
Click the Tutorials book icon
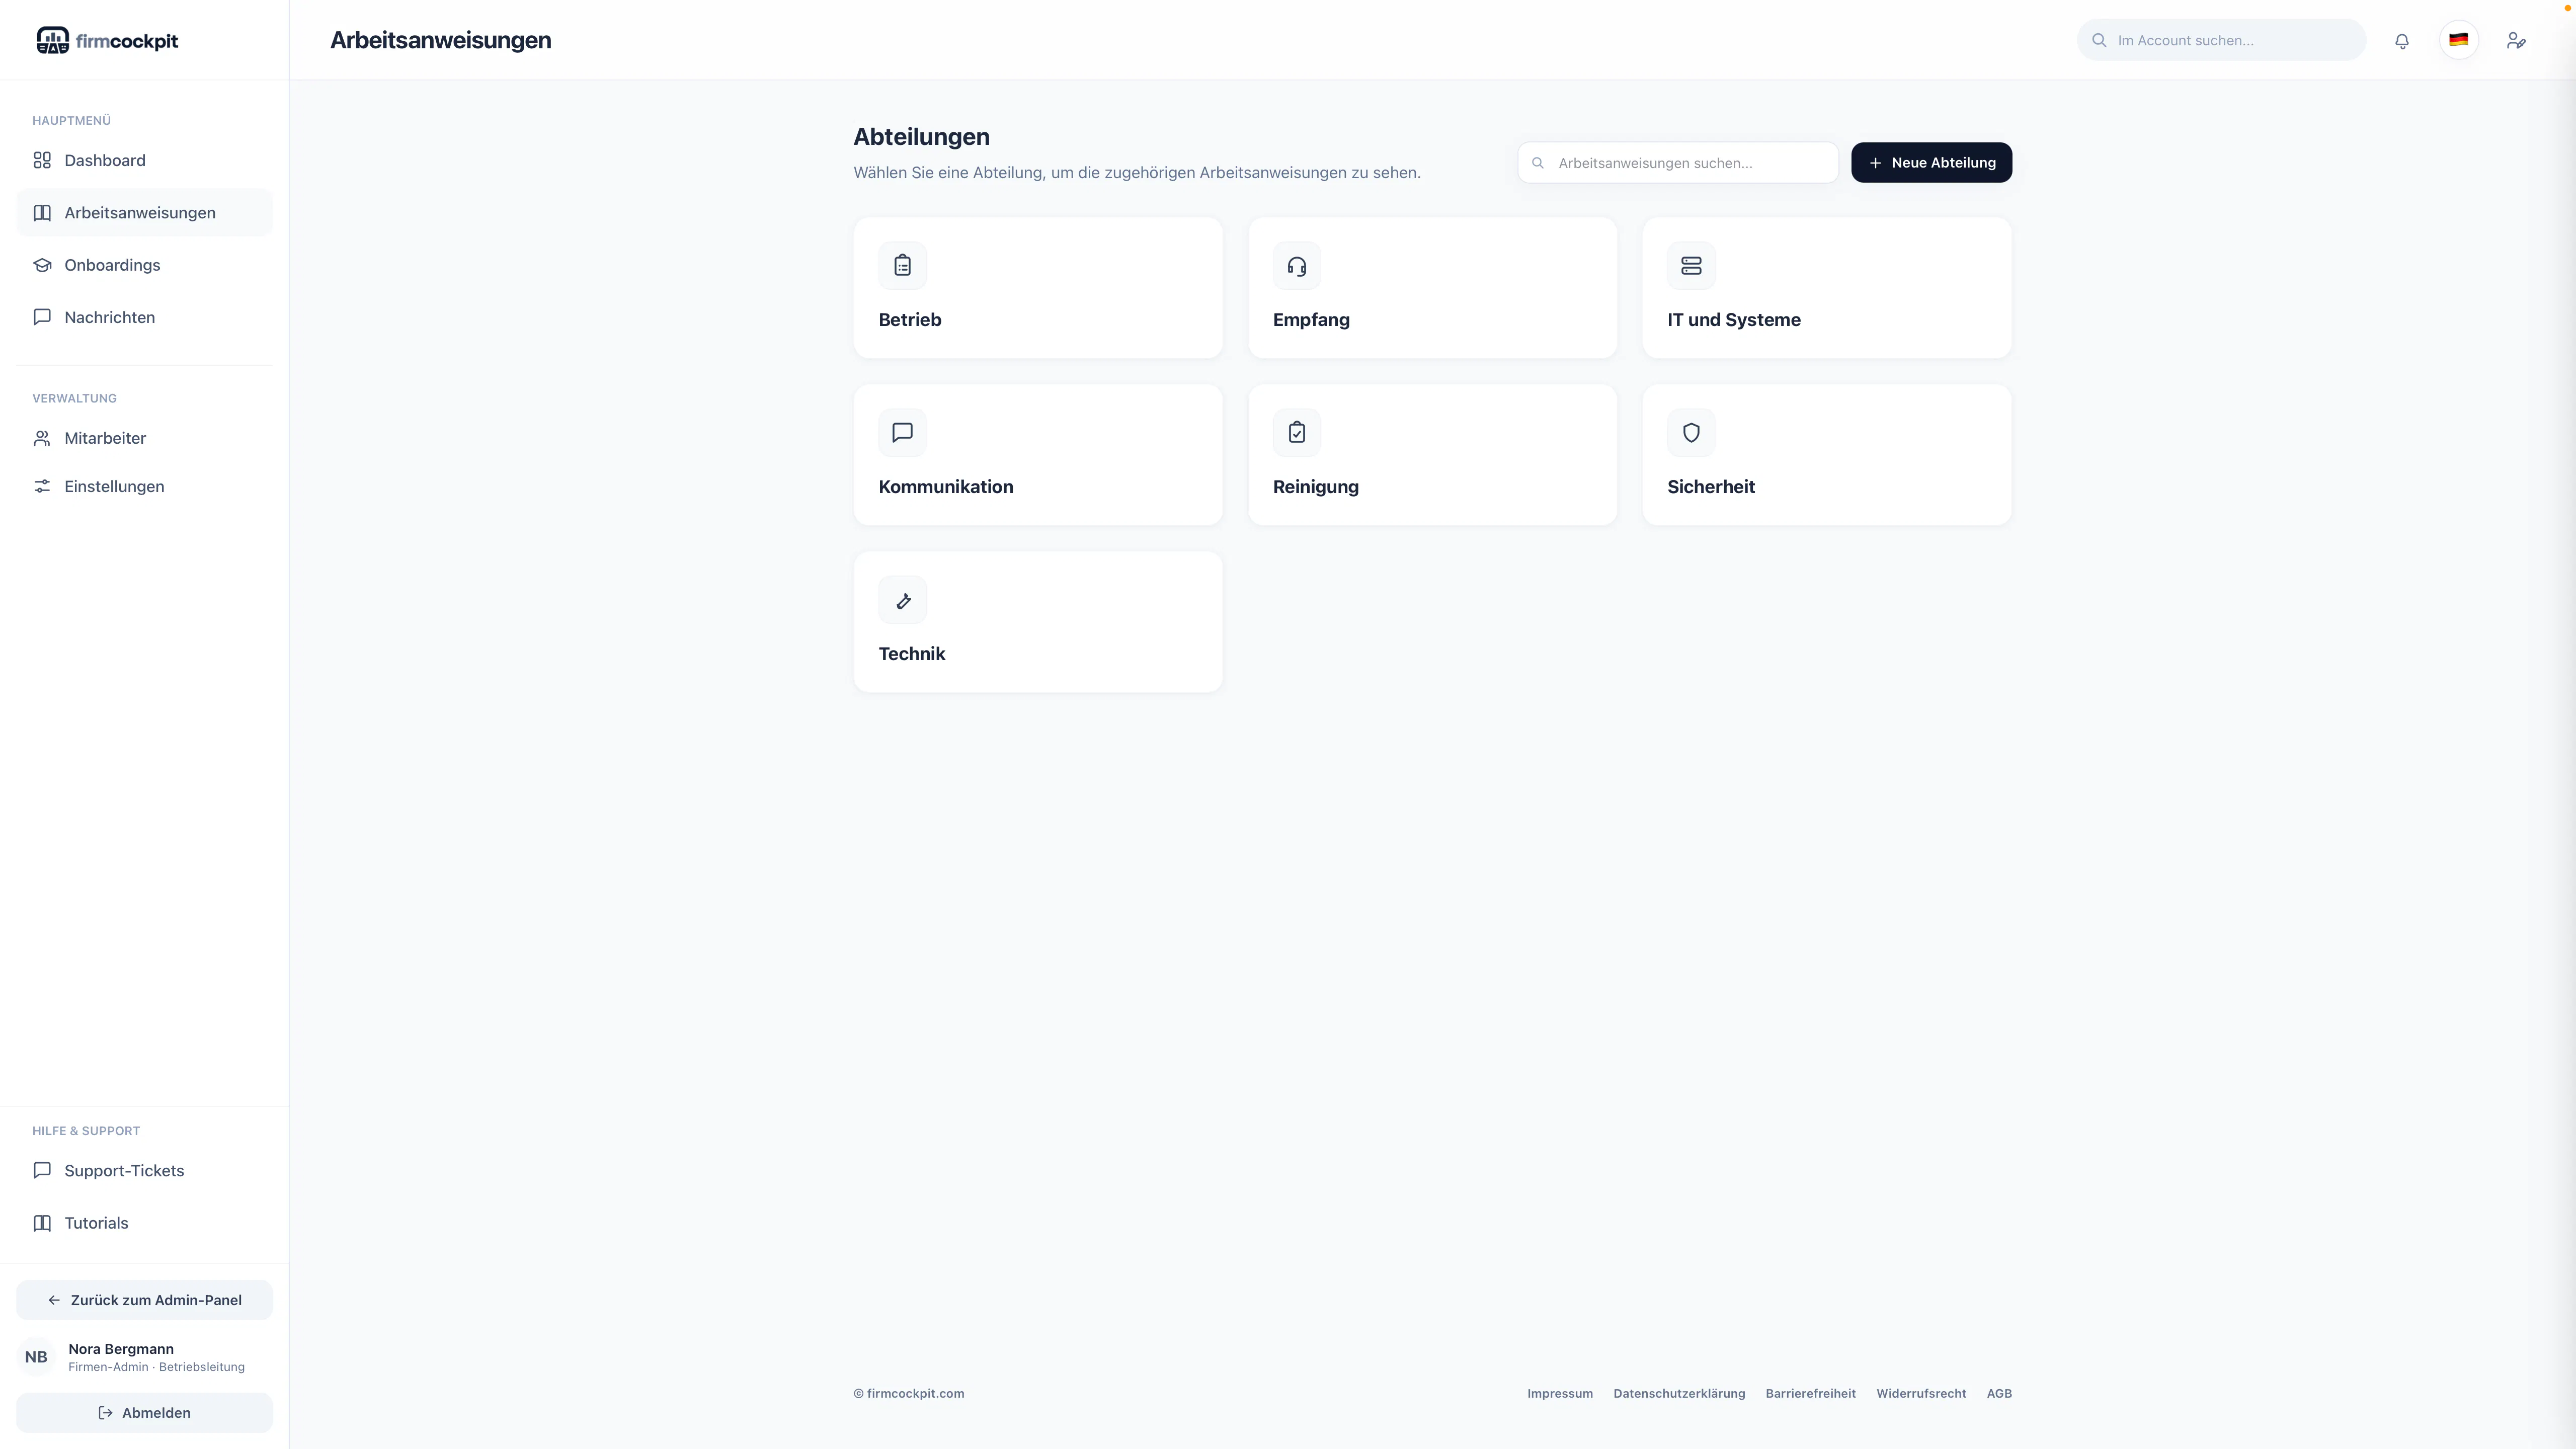42,1223
